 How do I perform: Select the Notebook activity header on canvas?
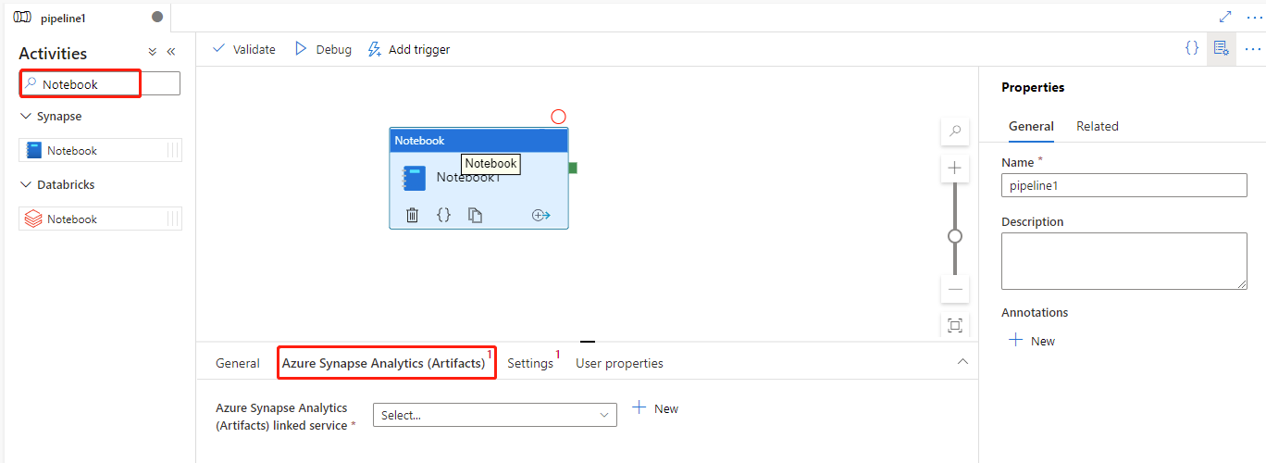click(x=478, y=141)
